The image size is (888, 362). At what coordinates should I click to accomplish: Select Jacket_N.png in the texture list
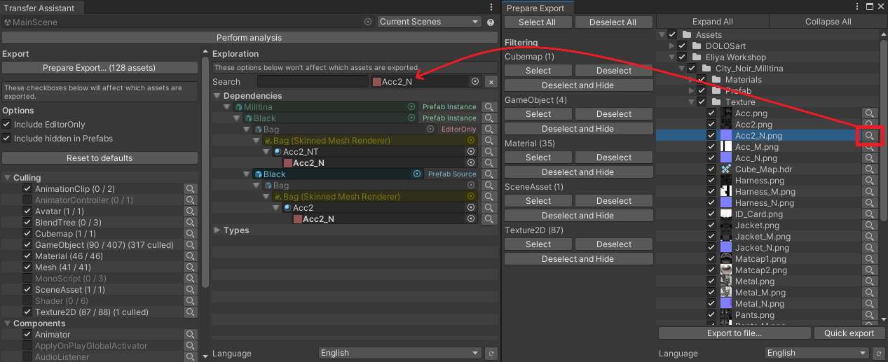[762, 247]
